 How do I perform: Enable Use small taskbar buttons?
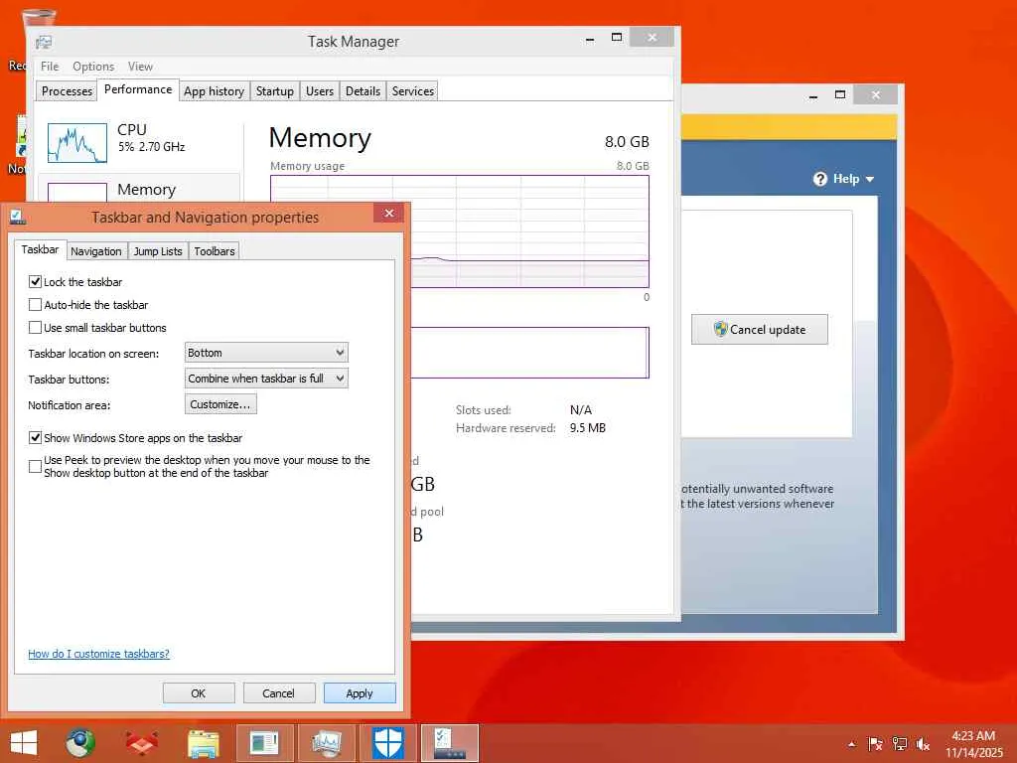pyautogui.click(x=35, y=327)
